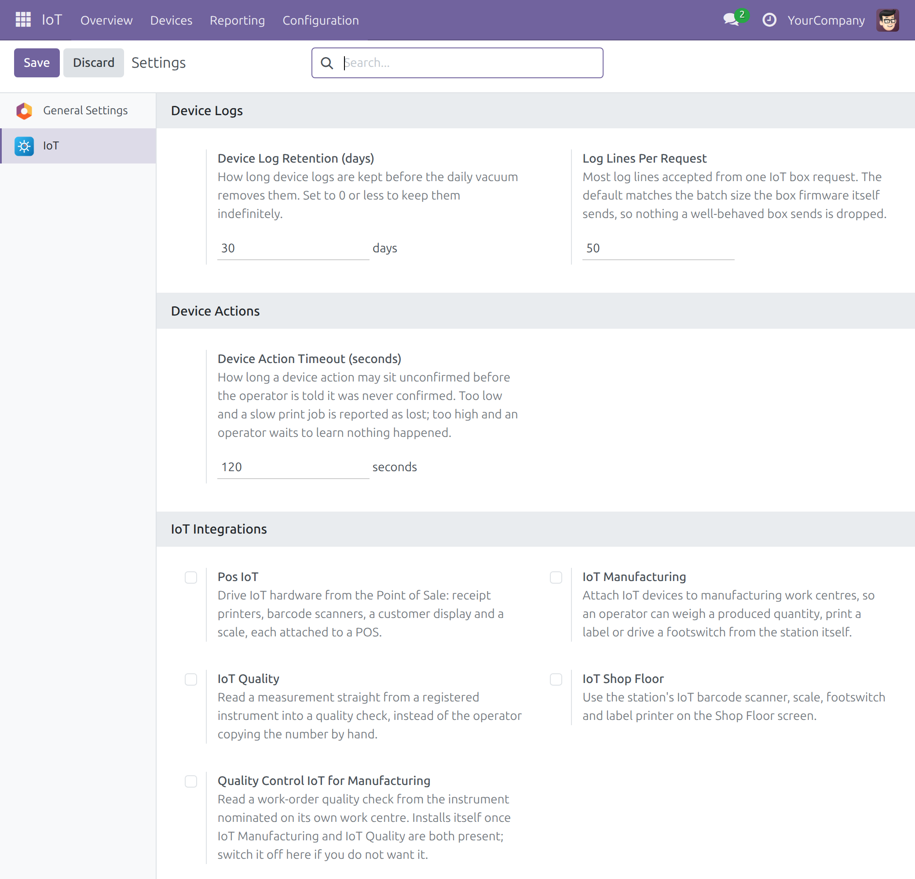Open the user avatar menu
Image resolution: width=915 pixels, height=879 pixels.
(887, 20)
